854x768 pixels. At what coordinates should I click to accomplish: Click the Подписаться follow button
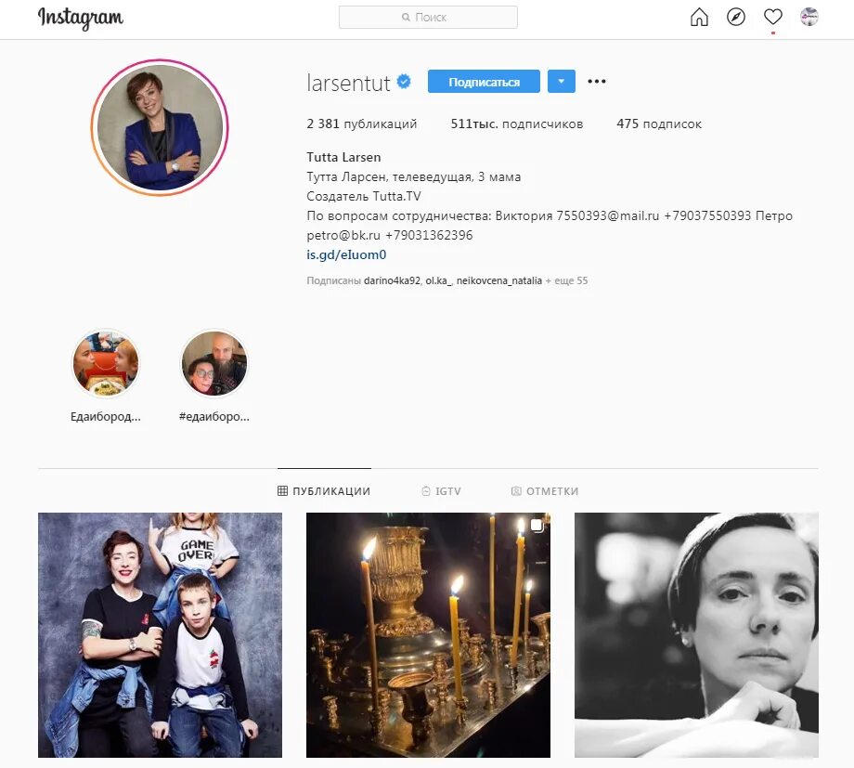click(x=484, y=81)
